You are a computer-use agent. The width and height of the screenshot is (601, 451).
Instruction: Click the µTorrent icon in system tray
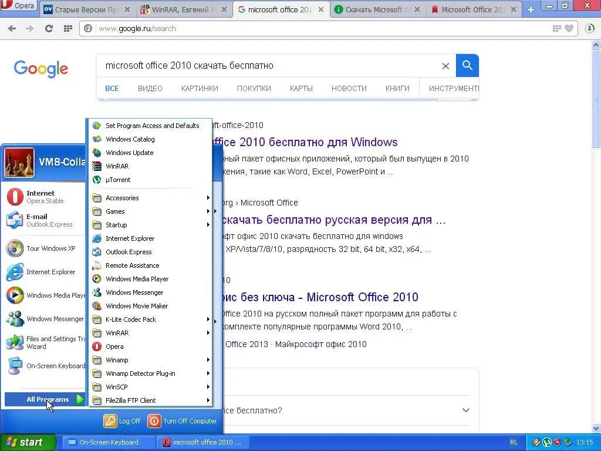tap(546, 442)
